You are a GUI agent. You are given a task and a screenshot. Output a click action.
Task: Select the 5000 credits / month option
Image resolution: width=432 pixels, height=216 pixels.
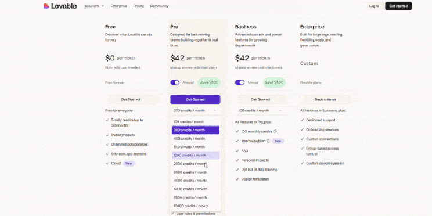click(195, 189)
